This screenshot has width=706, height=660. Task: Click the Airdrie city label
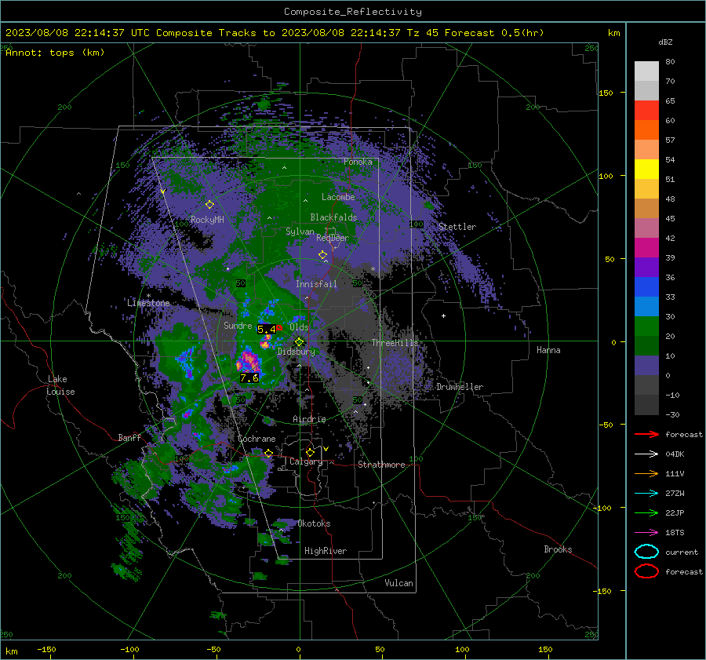tap(309, 419)
